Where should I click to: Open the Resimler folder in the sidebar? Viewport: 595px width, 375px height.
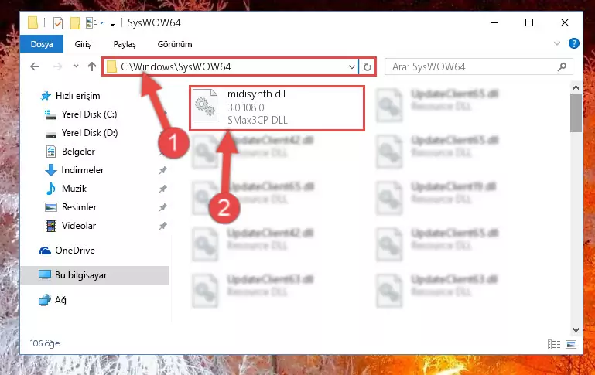pyautogui.click(x=79, y=207)
